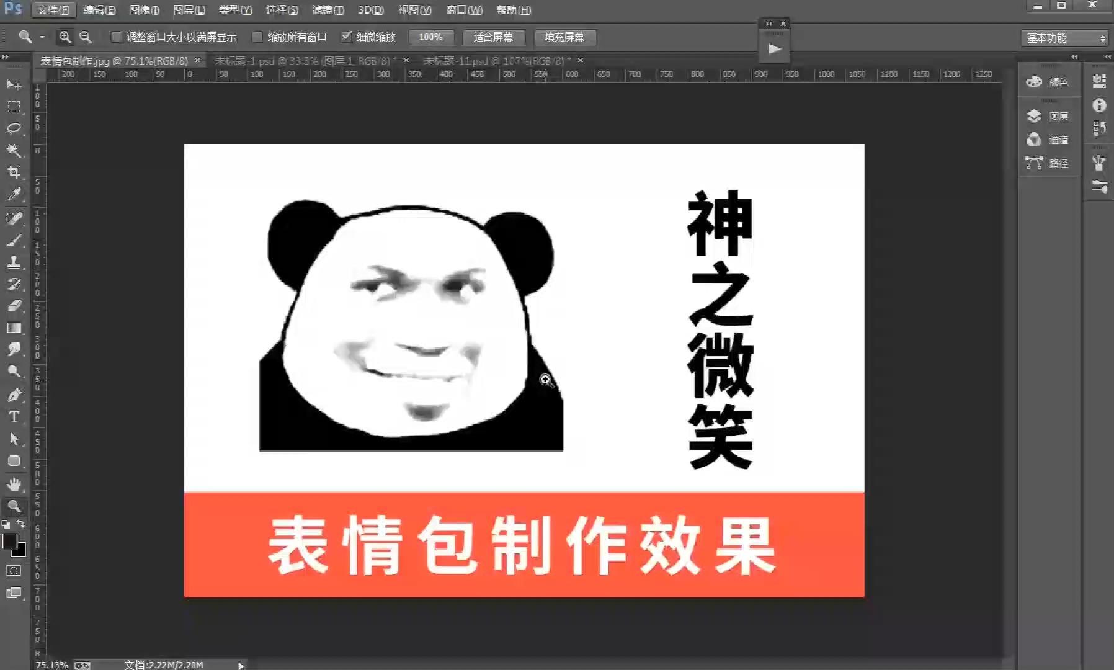This screenshot has width=1114, height=670.
Task: Select the Smudge tool
Action: click(x=14, y=349)
